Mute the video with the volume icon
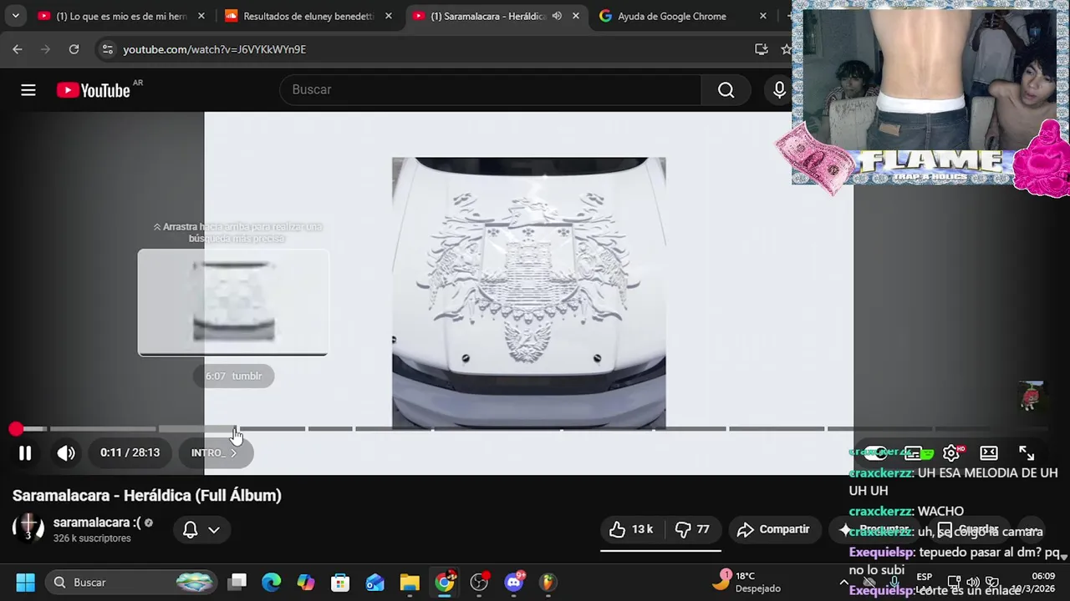Viewport: 1070px width, 601px height. point(66,452)
